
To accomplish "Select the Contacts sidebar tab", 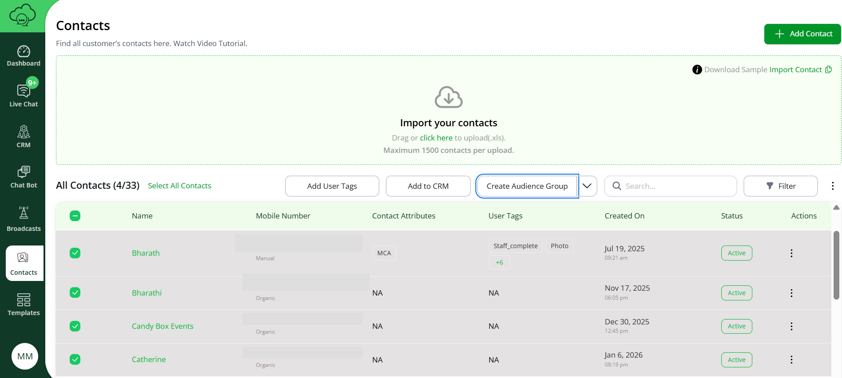I will click(24, 263).
